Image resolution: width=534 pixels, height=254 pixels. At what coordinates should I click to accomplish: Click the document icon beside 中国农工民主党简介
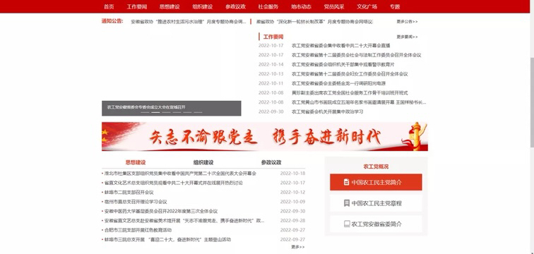point(346,182)
